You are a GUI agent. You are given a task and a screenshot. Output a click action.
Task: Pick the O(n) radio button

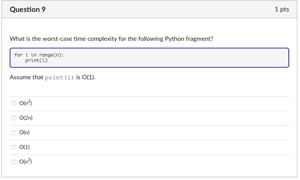tap(14, 133)
